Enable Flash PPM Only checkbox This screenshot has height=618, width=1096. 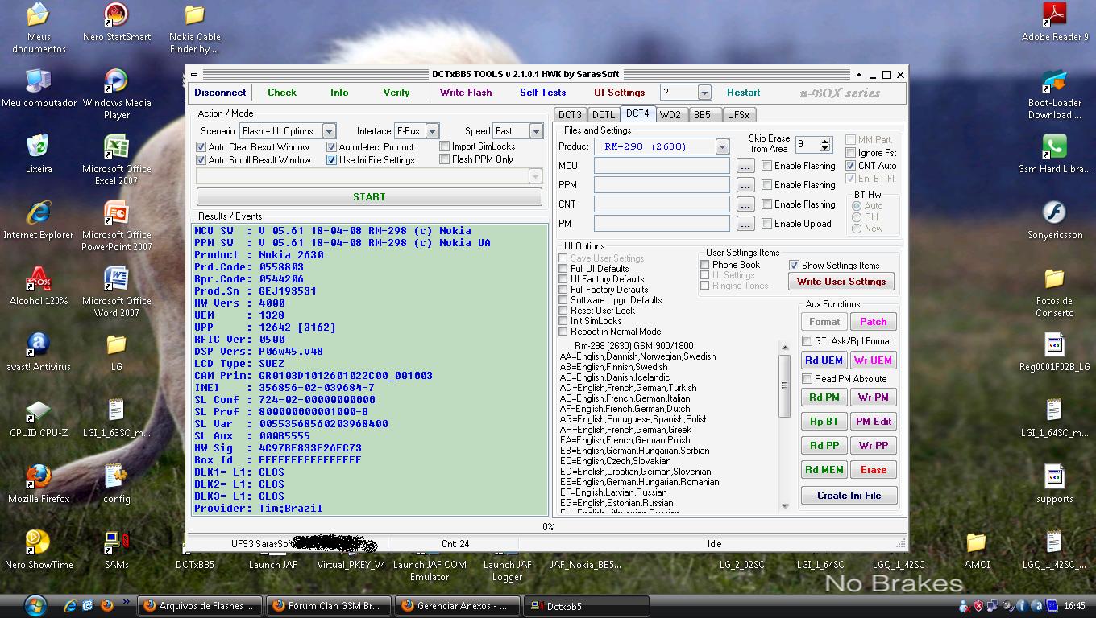444,159
